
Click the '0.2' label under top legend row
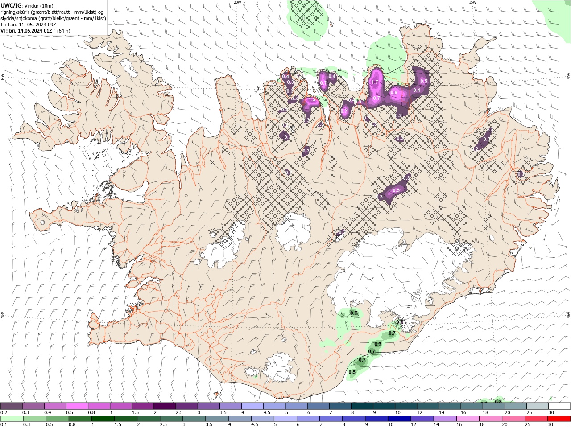(x=4, y=412)
